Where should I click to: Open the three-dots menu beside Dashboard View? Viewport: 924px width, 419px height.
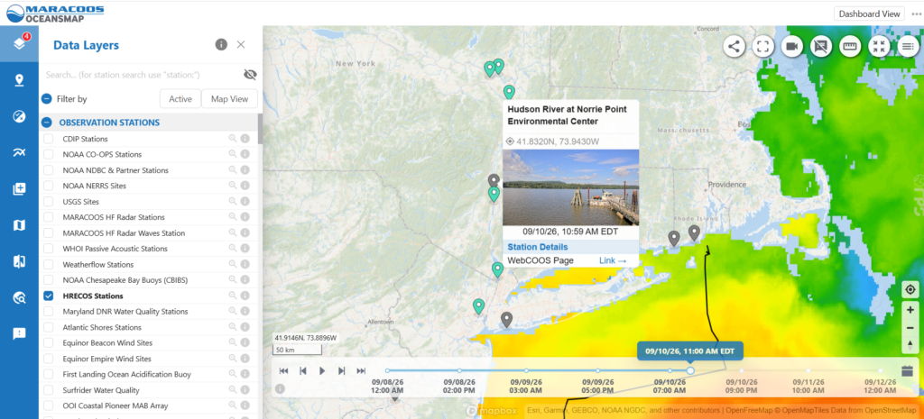916,14
